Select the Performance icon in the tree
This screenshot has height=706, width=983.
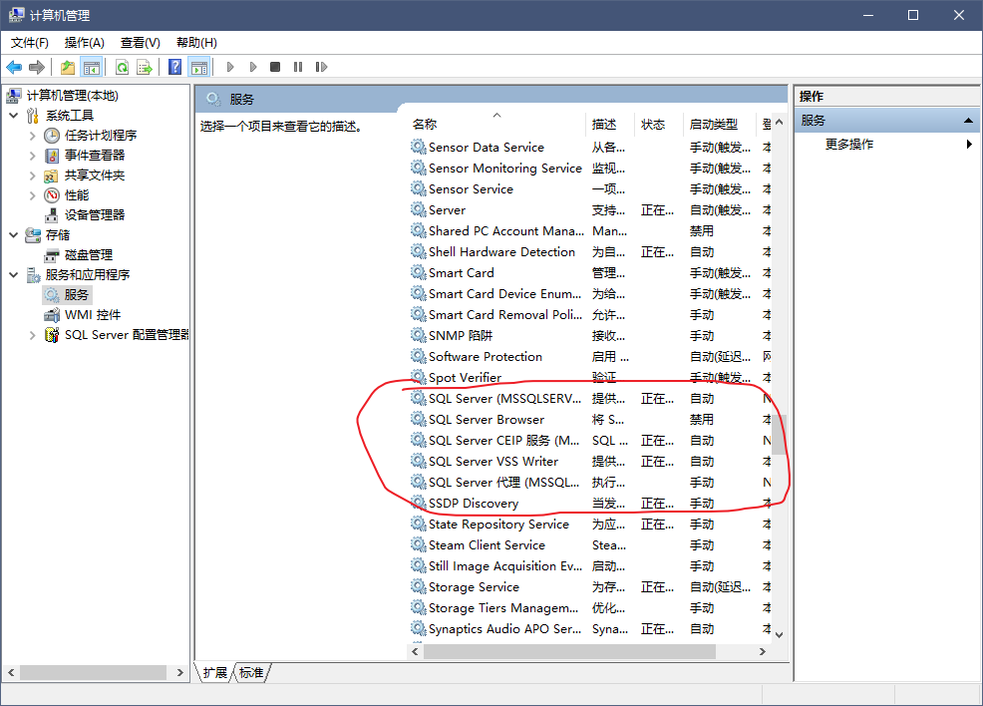pos(52,195)
